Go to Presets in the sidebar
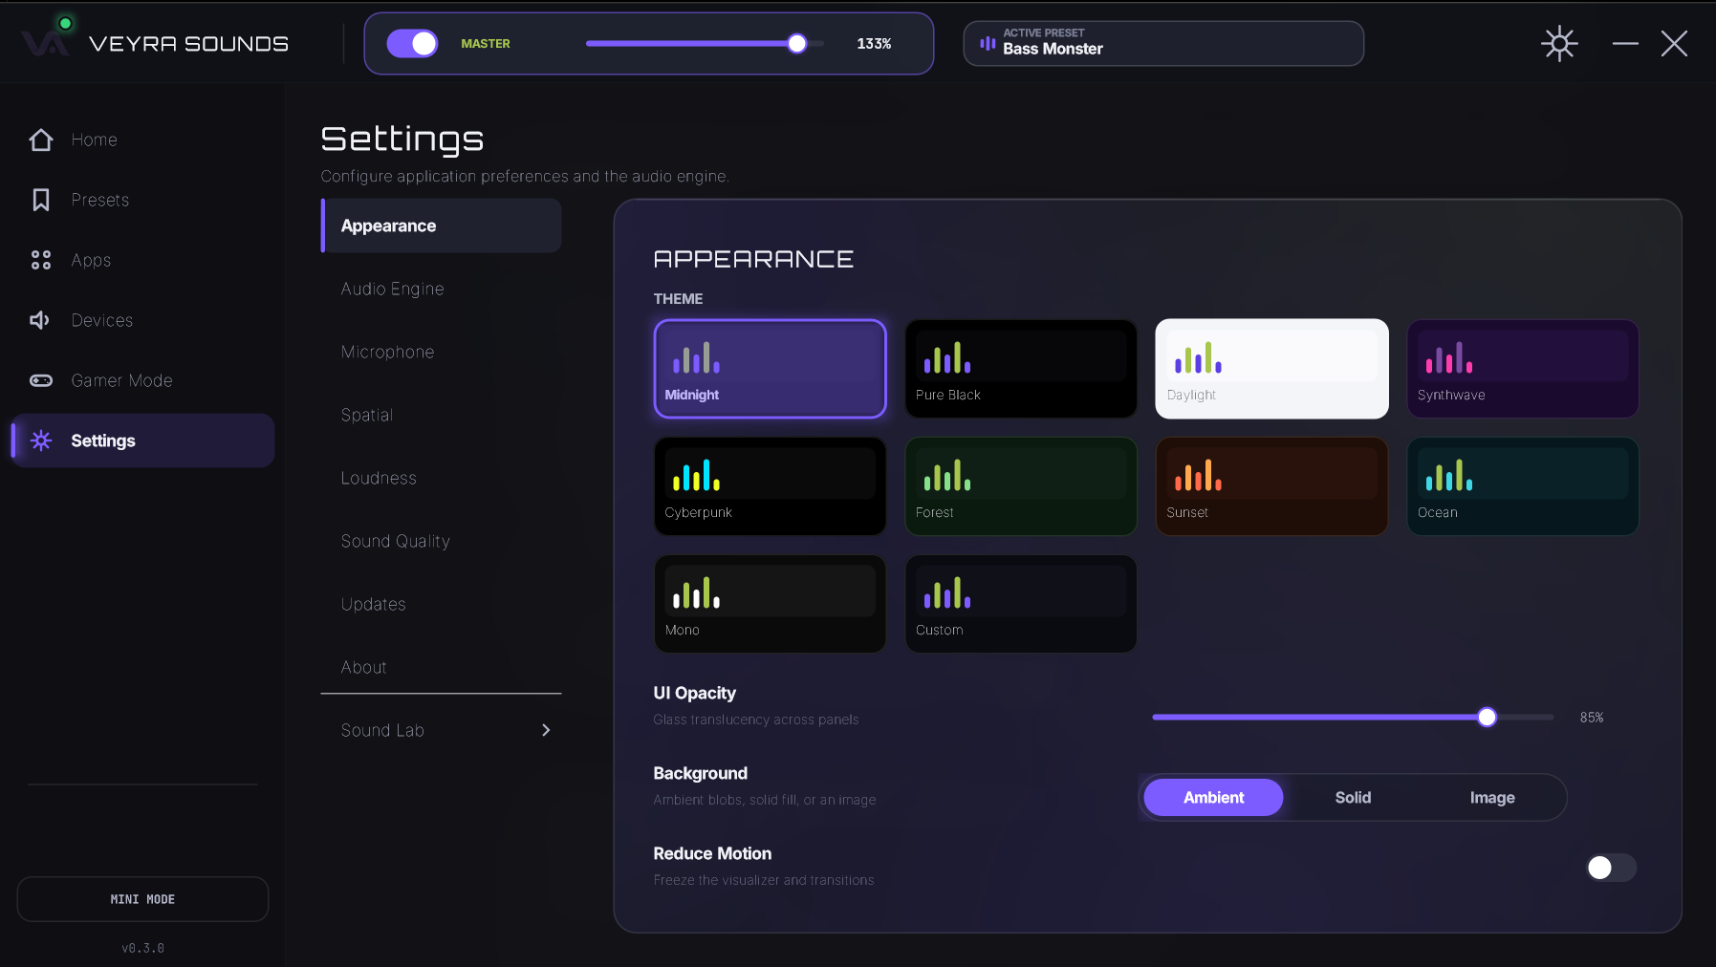 (x=142, y=200)
